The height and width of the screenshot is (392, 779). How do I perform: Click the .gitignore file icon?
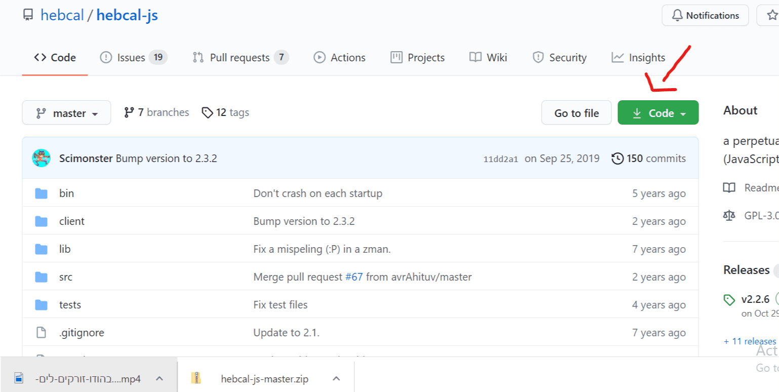[41, 333]
